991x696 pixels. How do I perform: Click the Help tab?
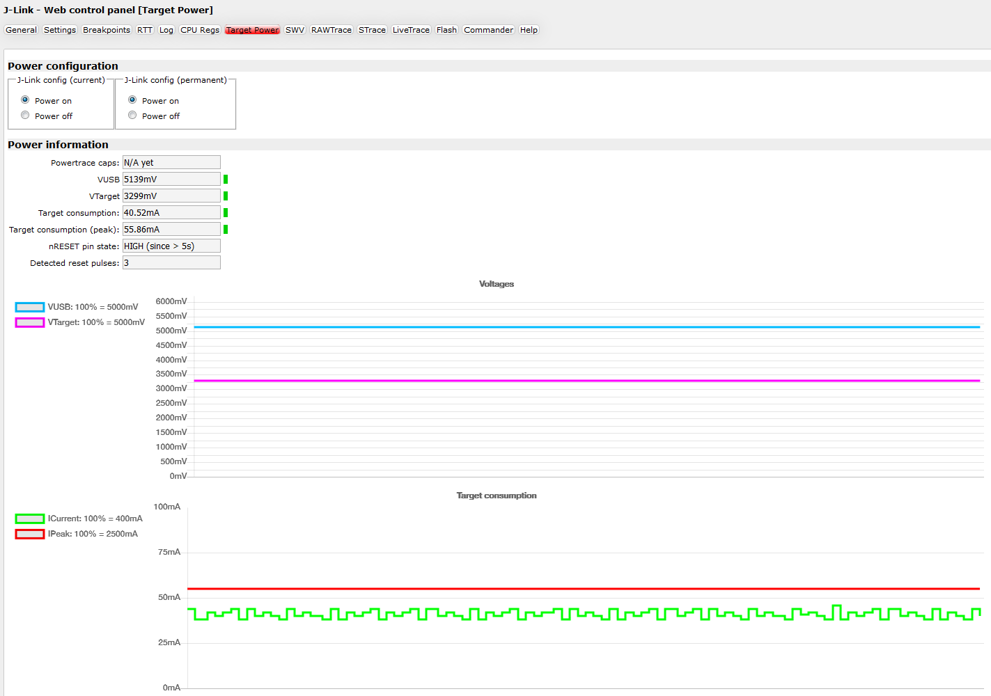[529, 30]
